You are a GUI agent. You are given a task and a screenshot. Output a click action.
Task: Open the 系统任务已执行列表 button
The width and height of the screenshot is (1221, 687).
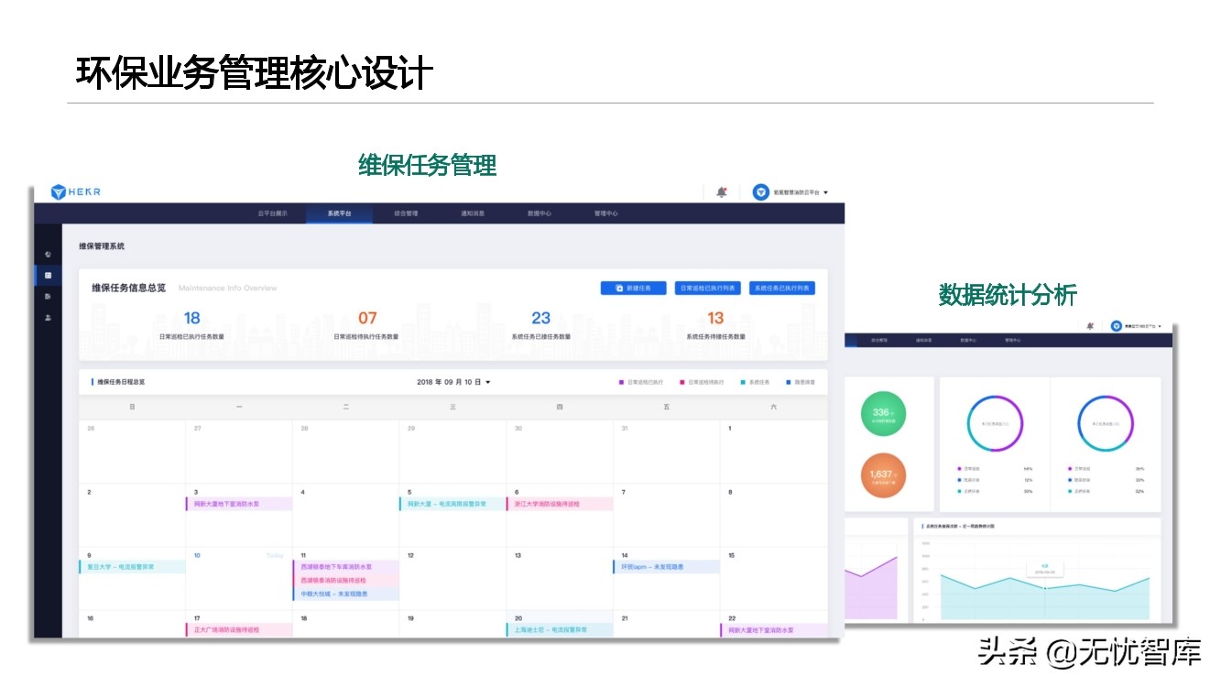pyautogui.click(x=782, y=288)
